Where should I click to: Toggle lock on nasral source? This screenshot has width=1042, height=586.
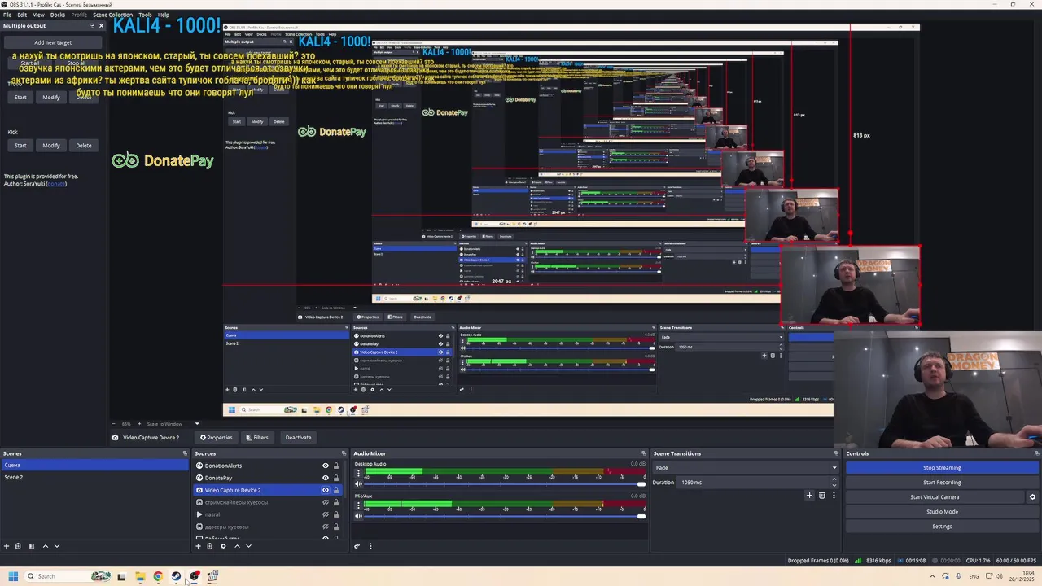(335, 514)
